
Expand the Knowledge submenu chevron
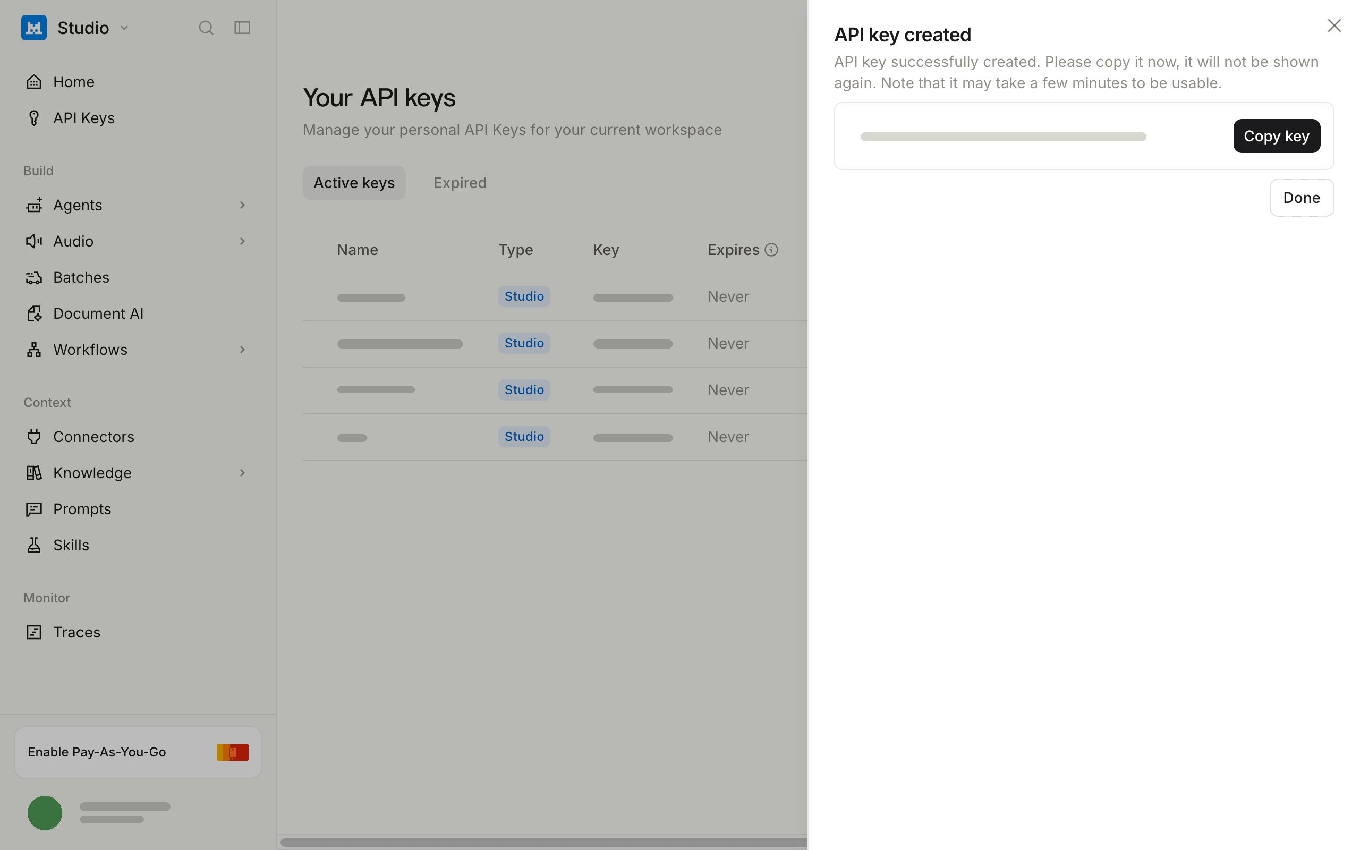pos(242,473)
